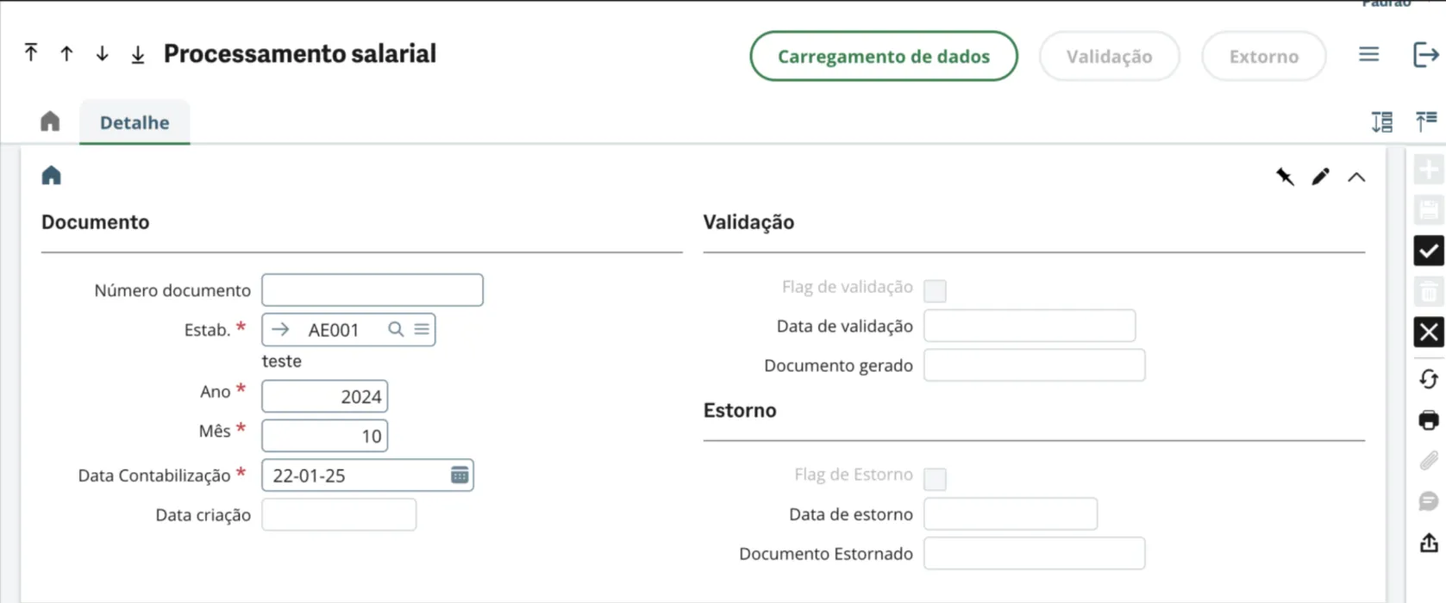Save the record with diskette icon
1446x603 pixels.
(1429, 210)
